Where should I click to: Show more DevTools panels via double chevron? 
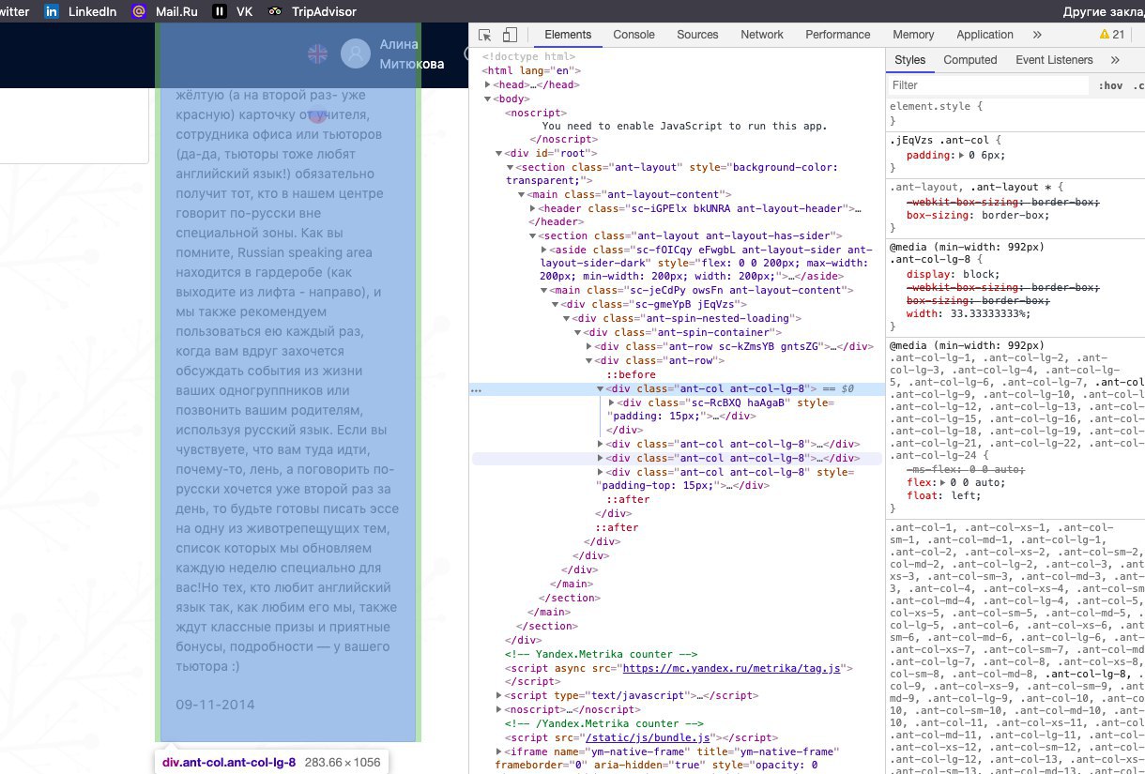[1037, 35]
